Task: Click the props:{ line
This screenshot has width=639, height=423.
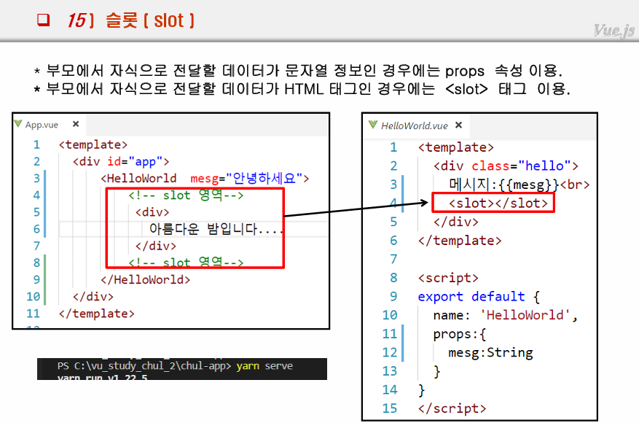Action: pos(459,334)
